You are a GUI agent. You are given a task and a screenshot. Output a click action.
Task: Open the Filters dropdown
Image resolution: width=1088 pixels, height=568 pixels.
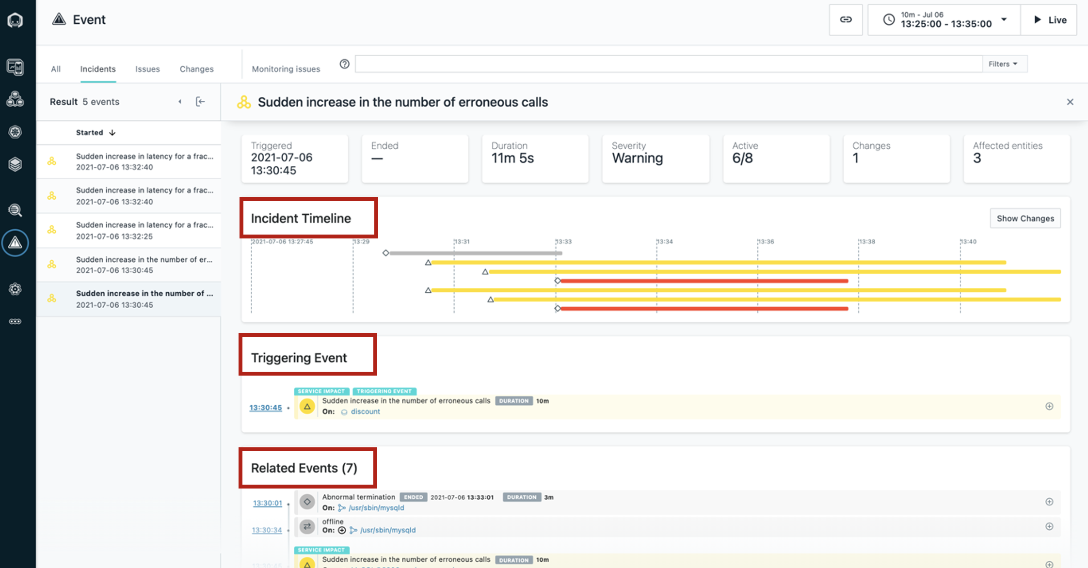pyautogui.click(x=1004, y=64)
